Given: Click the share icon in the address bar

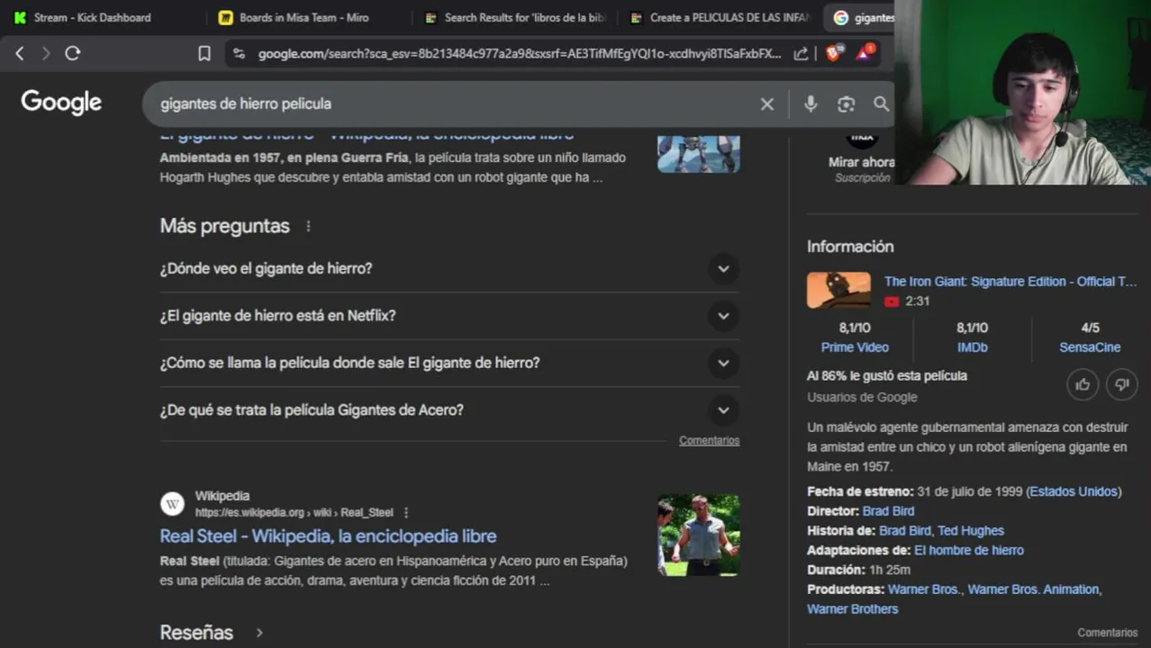Looking at the screenshot, I should (801, 54).
